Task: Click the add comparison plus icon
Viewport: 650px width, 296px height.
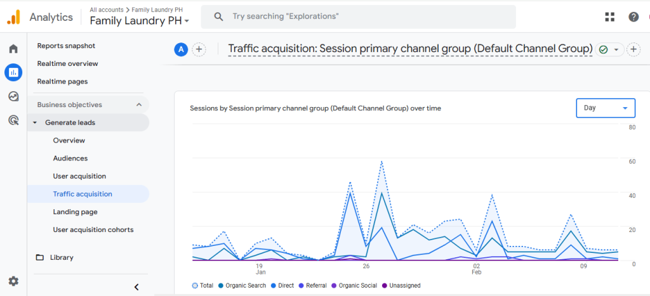Action: point(199,49)
